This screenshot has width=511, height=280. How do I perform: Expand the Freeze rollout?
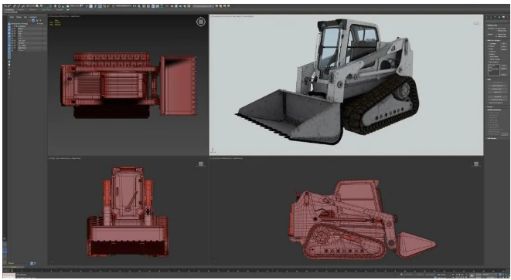click(489, 106)
